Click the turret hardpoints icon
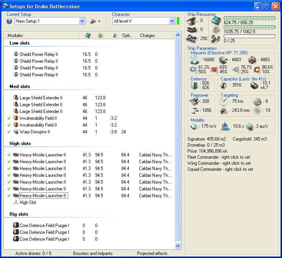 [192, 21]
